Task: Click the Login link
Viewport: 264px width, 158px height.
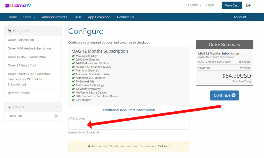Action: 210,5
